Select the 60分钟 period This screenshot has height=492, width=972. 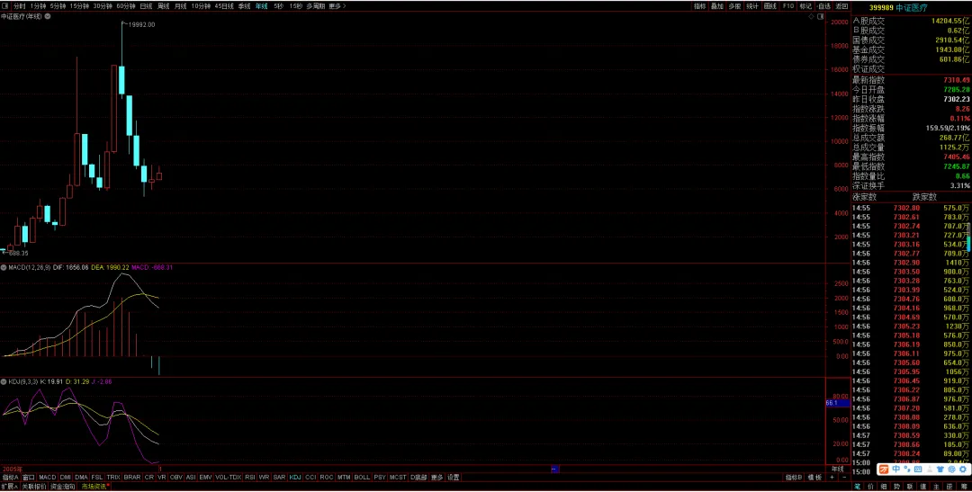(x=126, y=5)
